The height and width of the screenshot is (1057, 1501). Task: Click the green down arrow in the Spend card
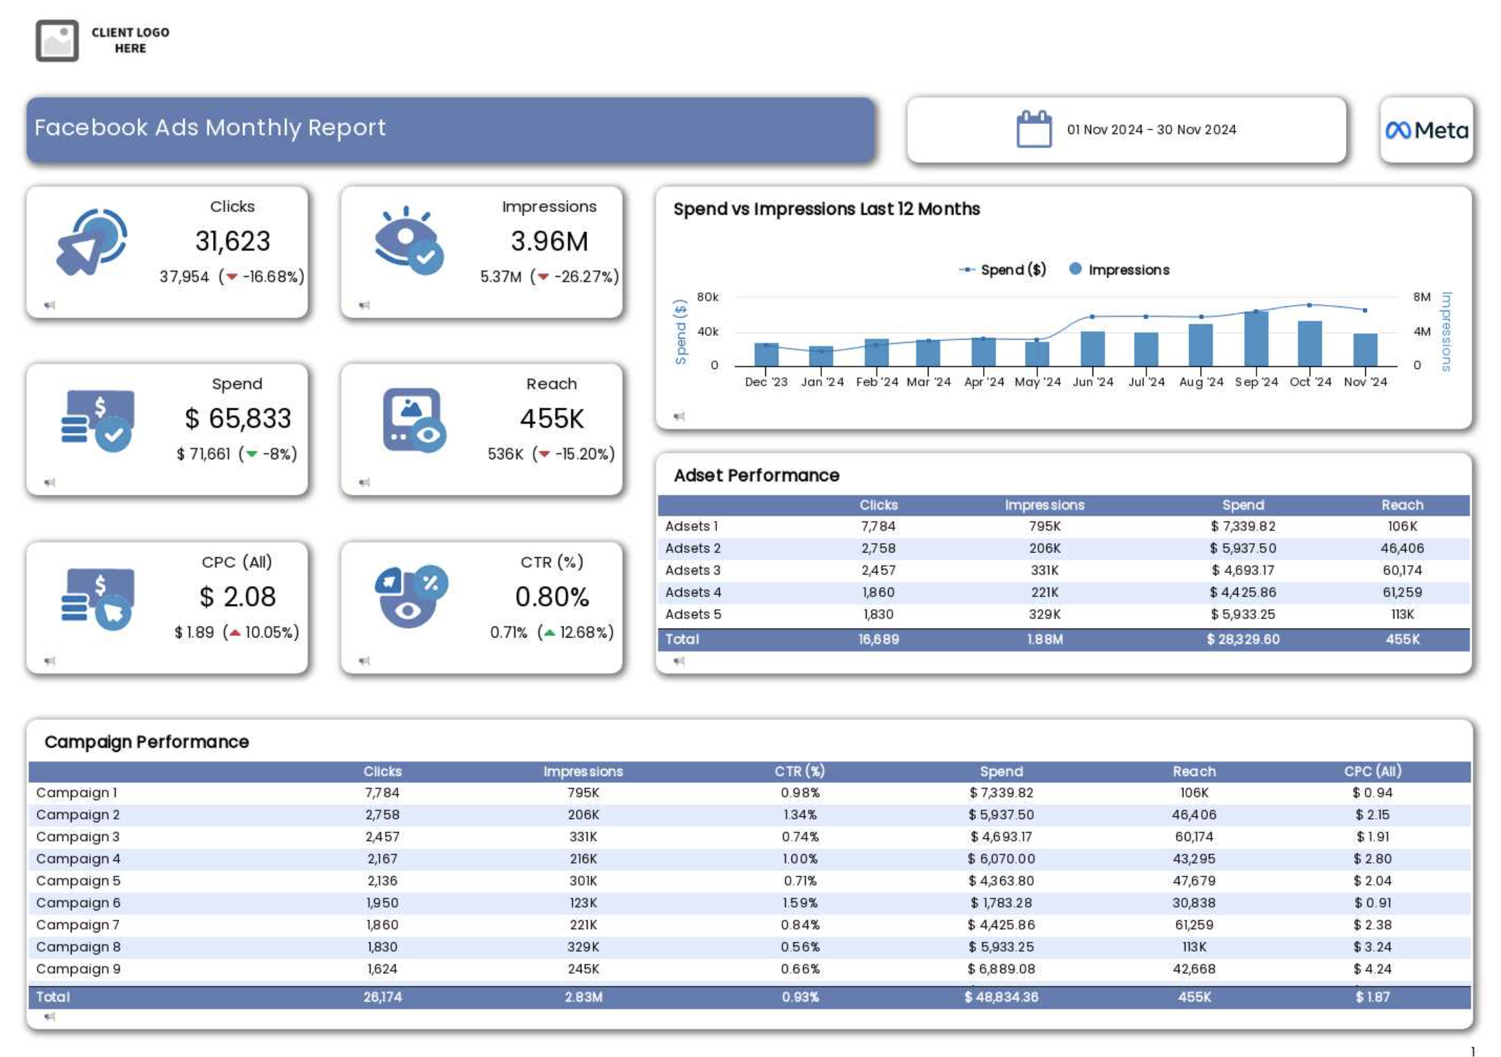click(x=251, y=454)
